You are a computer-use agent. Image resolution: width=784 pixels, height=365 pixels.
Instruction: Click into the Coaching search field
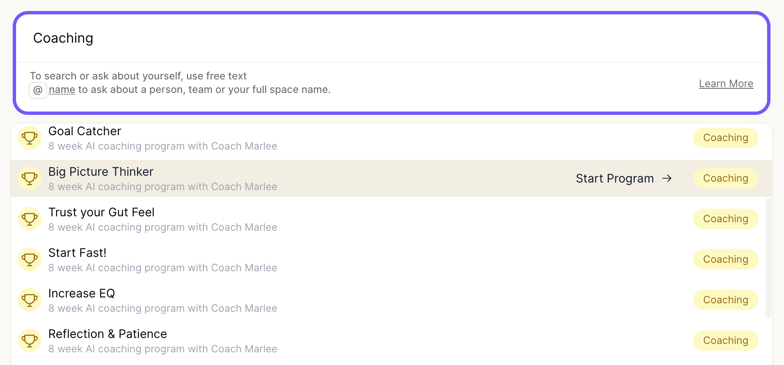(392, 38)
